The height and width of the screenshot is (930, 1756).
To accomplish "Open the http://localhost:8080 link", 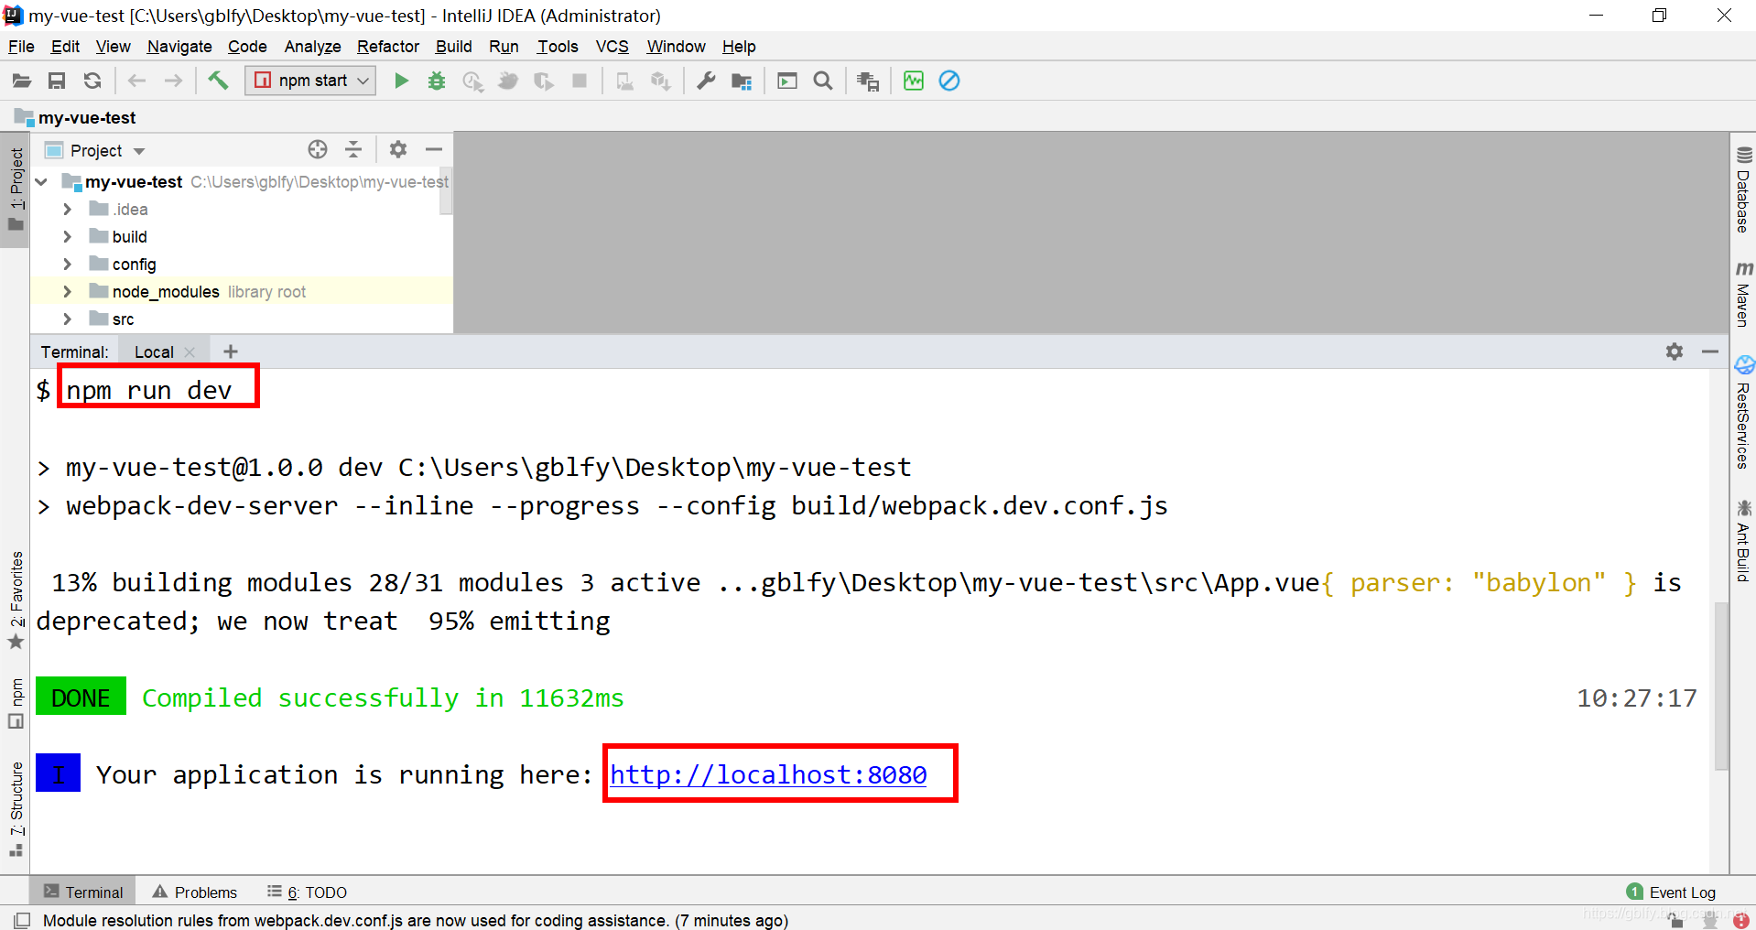I will (x=768, y=774).
